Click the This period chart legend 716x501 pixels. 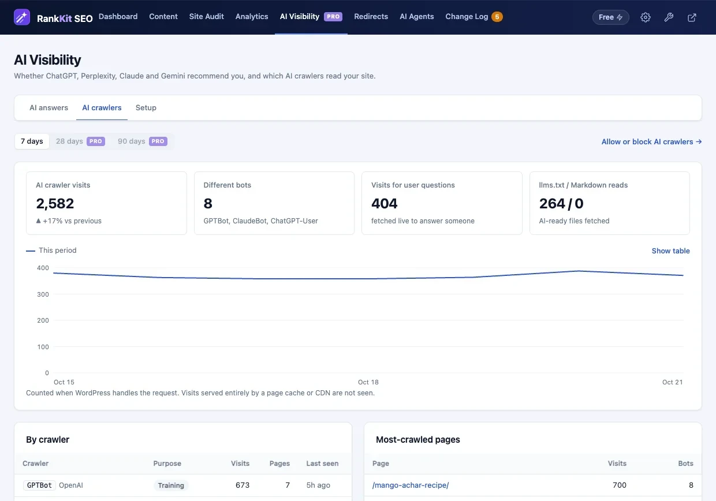coord(51,250)
